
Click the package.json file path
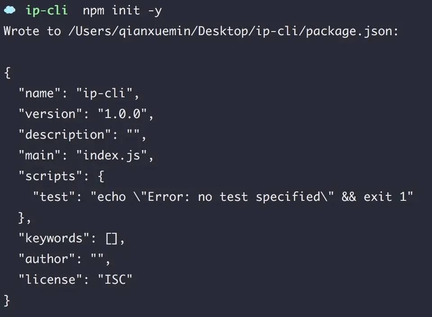[x=230, y=31]
